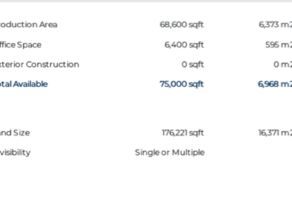Click the Divisibility row label

tap(15, 152)
